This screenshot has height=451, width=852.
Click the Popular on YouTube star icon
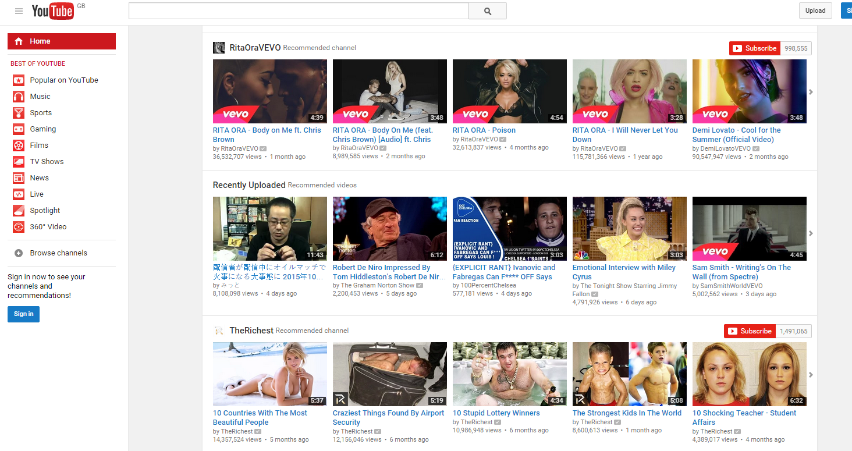(x=19, y=80)
